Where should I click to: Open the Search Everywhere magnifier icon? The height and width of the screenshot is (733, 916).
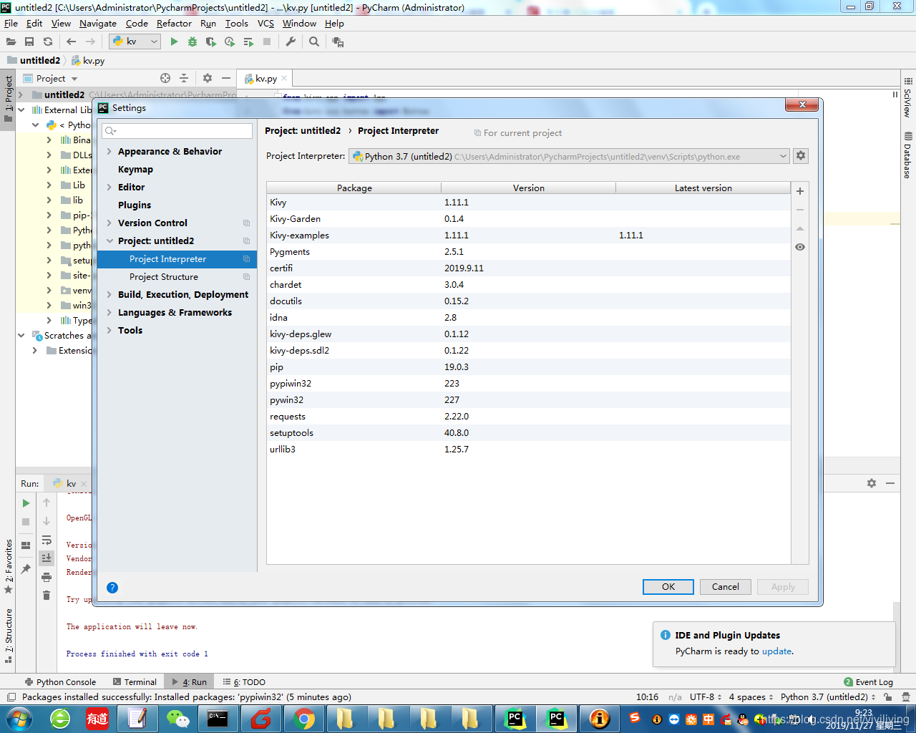(x=313, y=42)
